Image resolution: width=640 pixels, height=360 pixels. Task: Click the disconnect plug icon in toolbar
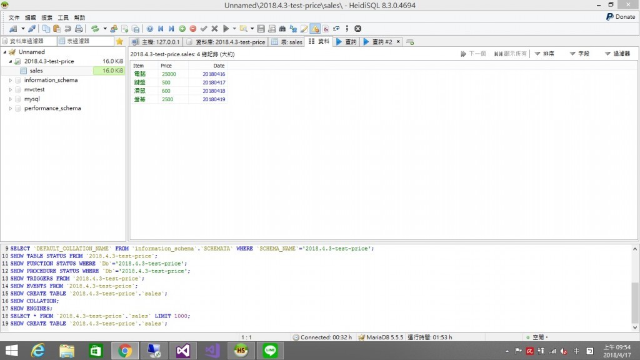pyautogui.click(x=32, y=29)
